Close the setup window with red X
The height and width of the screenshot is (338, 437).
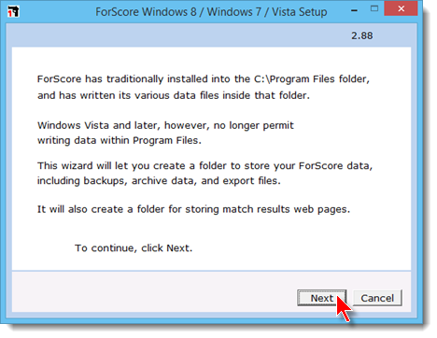[x=401, y=8]
